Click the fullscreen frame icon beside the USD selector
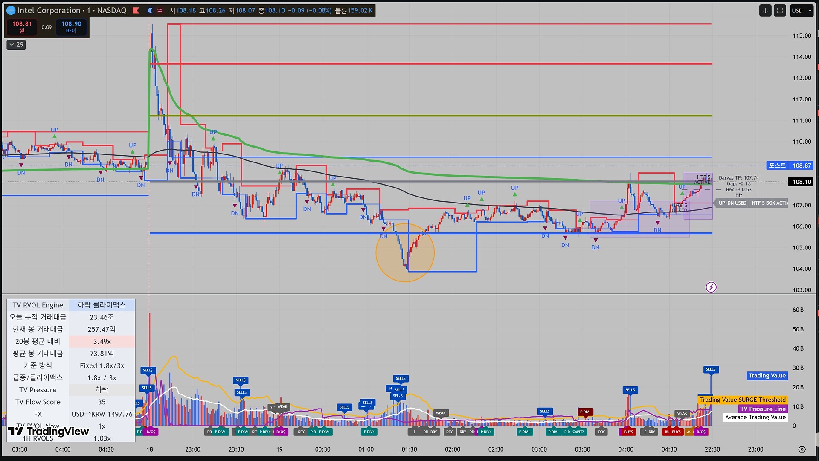This screenshot has width=819, height=461. pyautogui.click(x=780, y=11)
